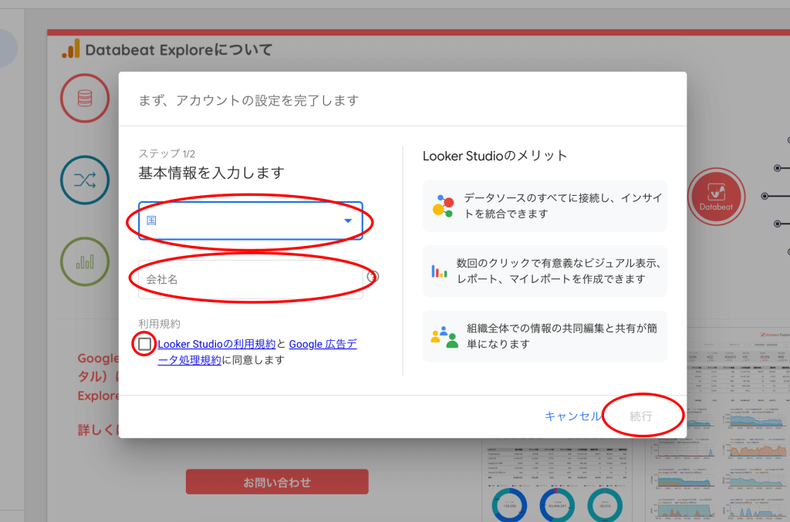Click the 数回のクリックで有意義な benefit card
Screen dimensions: 790x522
(545, 271)
